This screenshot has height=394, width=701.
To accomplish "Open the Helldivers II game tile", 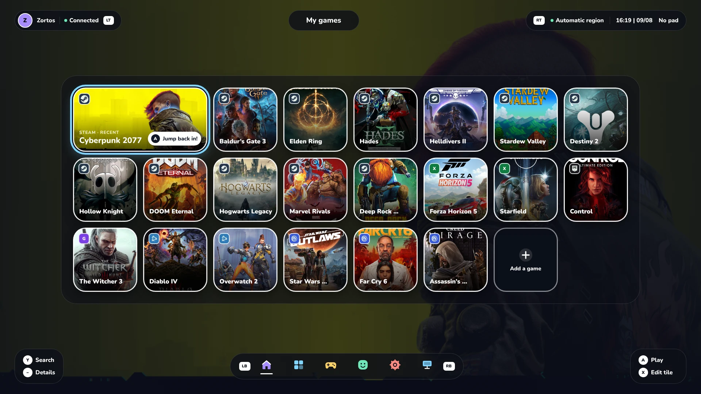I will tap(456, 120).
